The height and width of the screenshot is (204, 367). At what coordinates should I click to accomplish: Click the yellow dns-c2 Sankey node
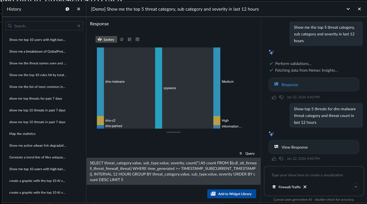(x=100, y=120)
